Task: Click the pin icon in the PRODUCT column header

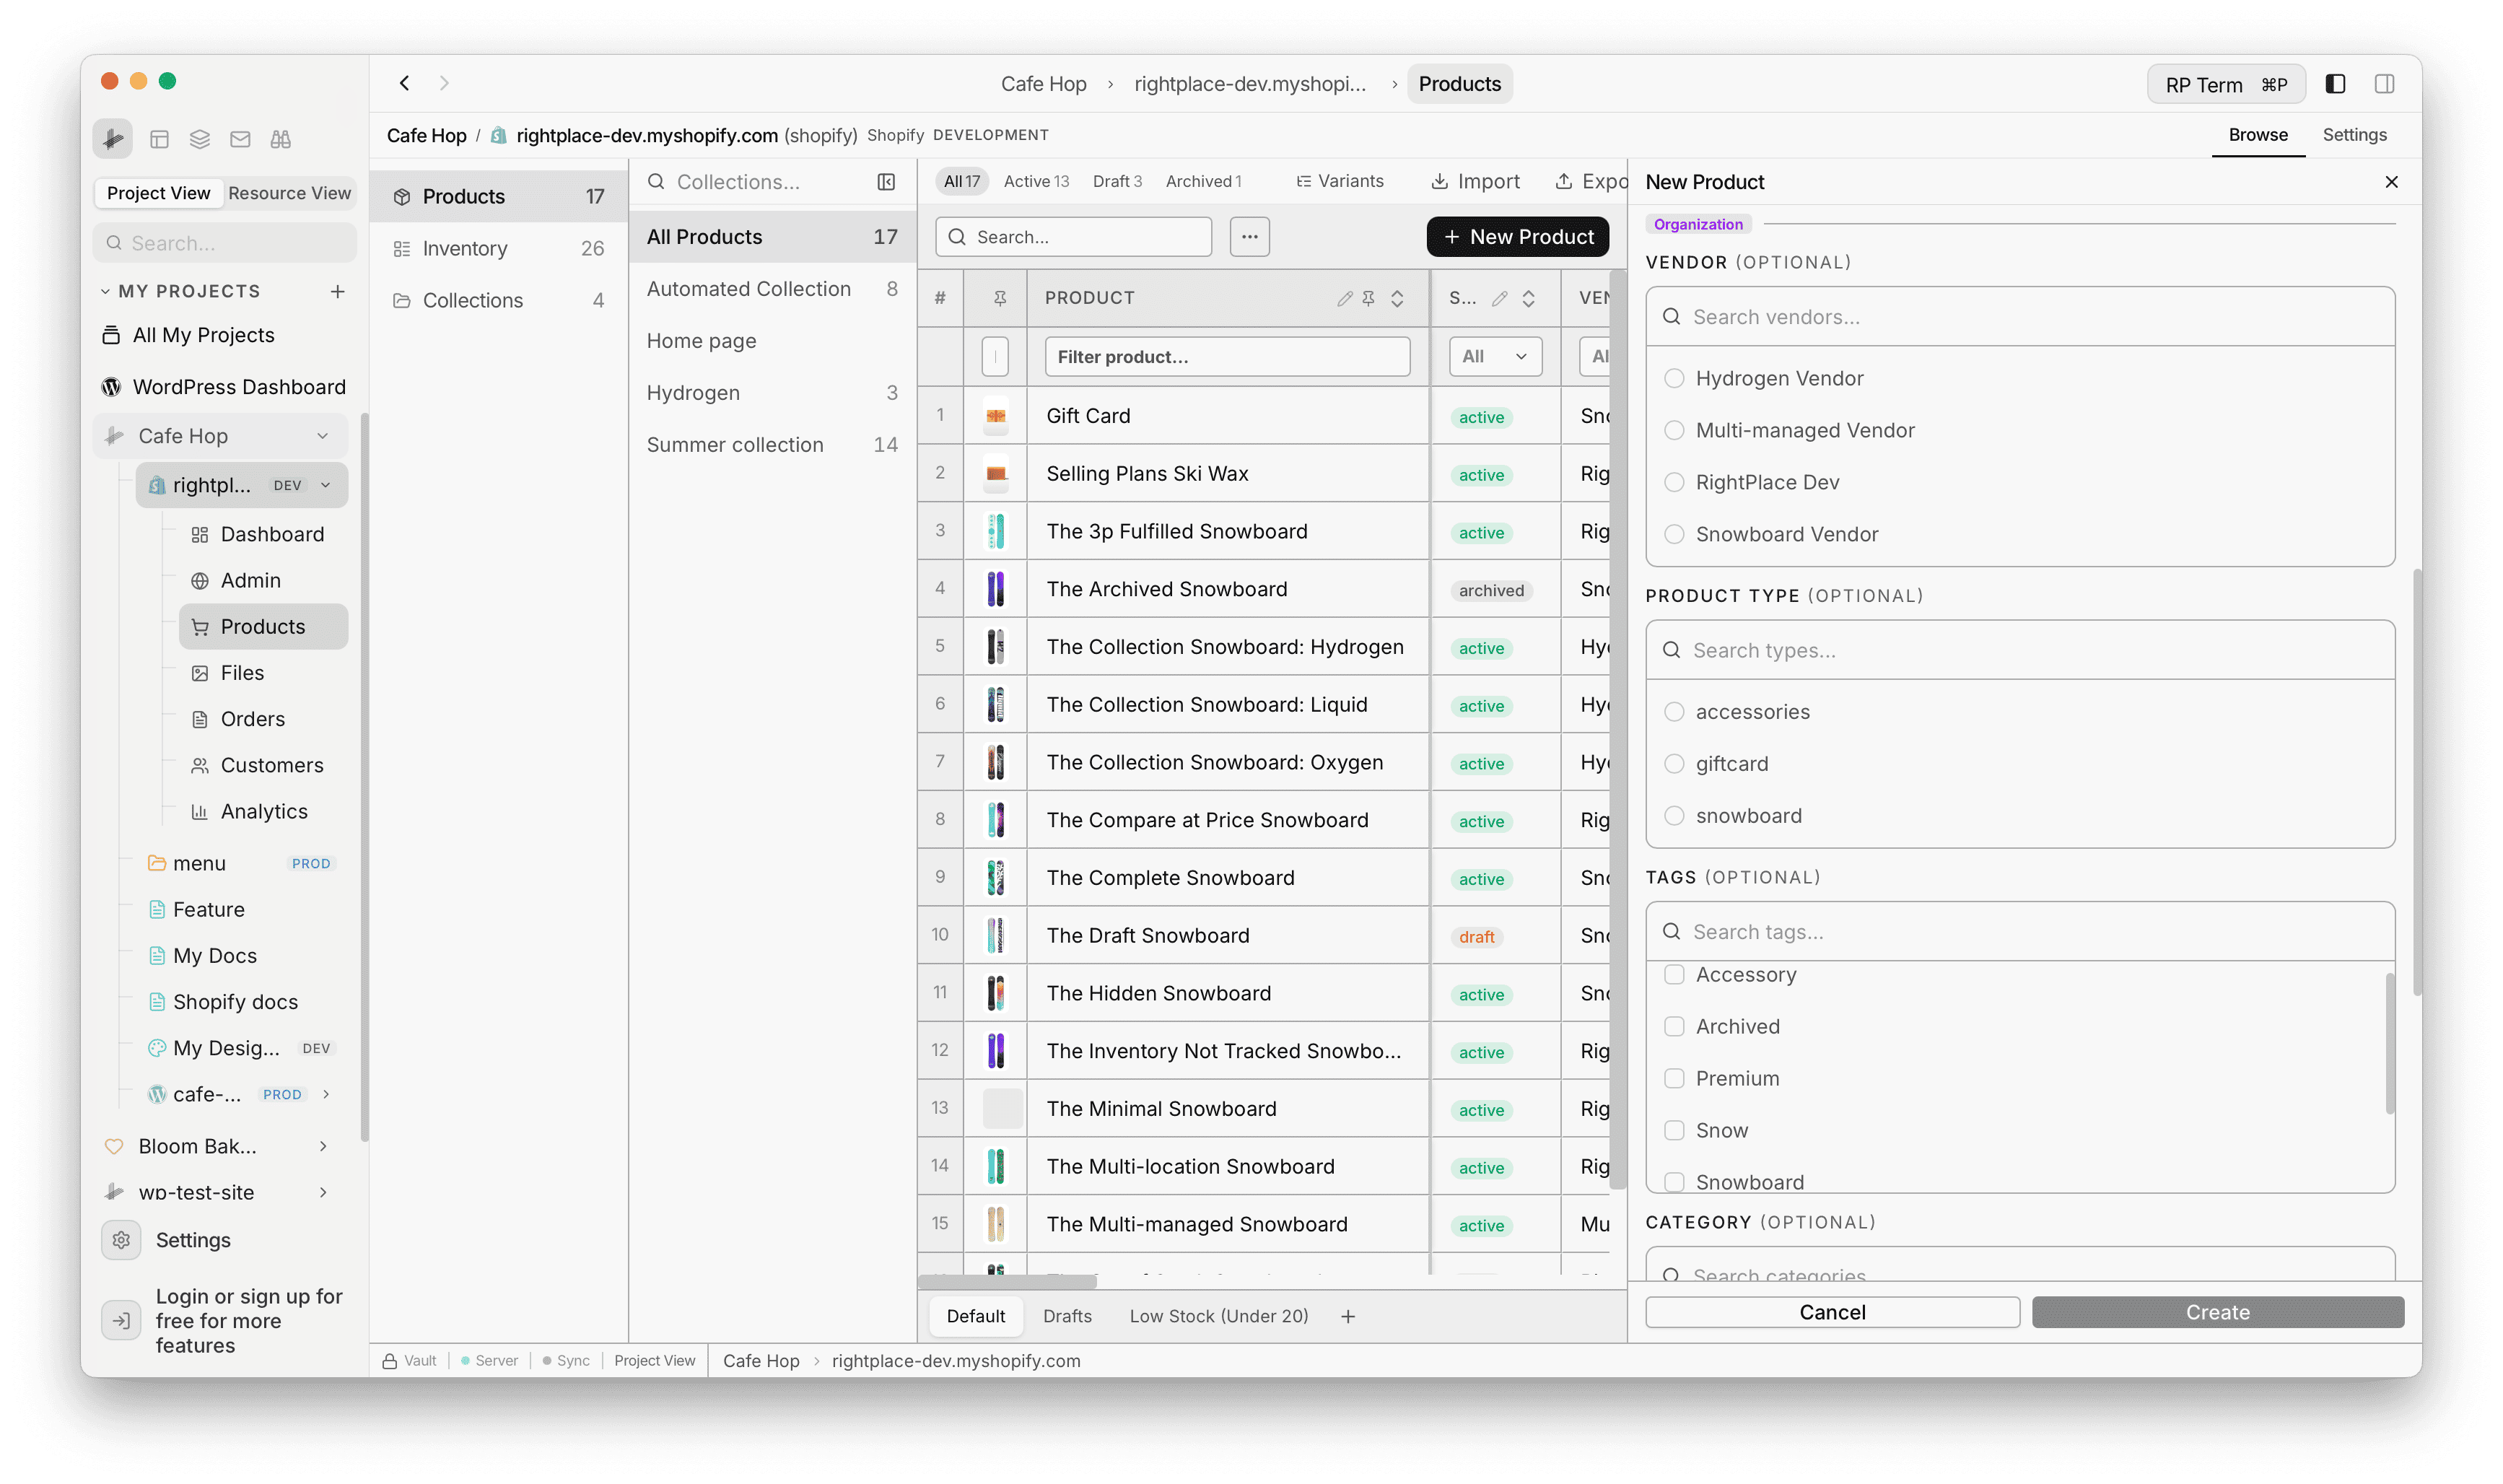Action: [1368, 297]
